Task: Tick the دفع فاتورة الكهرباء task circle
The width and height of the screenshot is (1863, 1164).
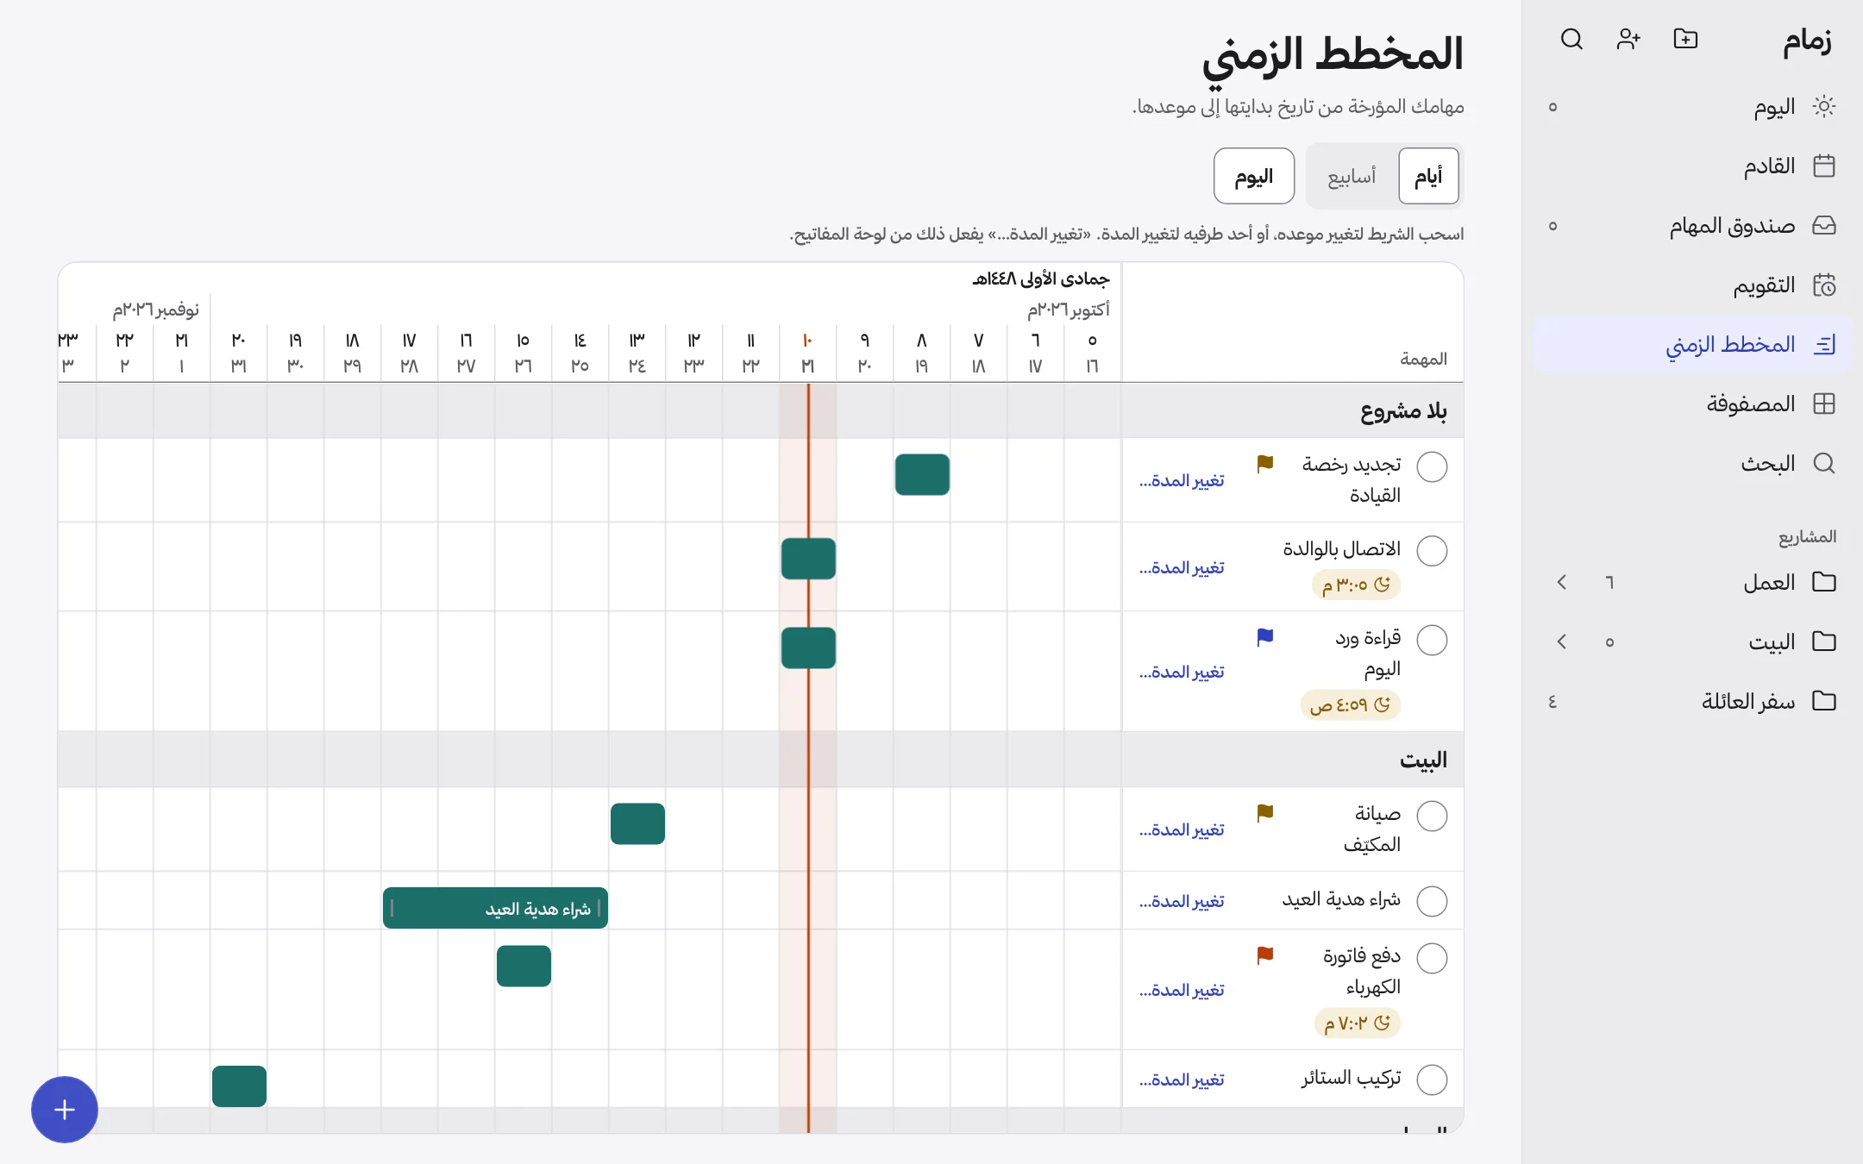Action: point(1432,958)
